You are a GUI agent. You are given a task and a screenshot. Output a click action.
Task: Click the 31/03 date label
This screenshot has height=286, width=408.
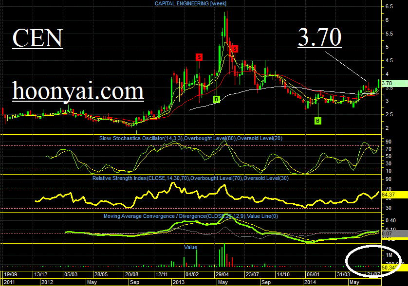(343, 274)
